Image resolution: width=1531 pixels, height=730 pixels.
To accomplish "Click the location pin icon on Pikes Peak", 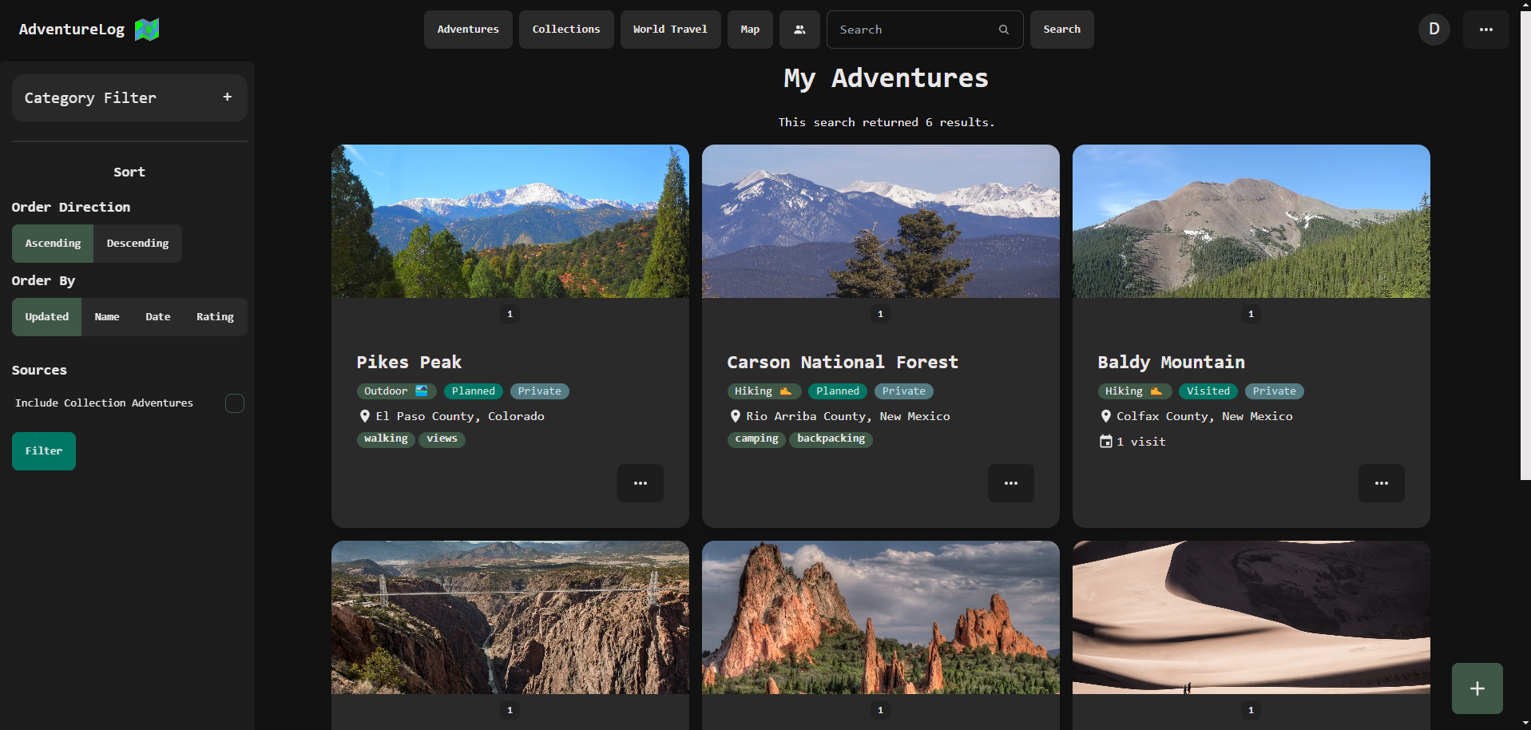I will click(x=365, y=415).
